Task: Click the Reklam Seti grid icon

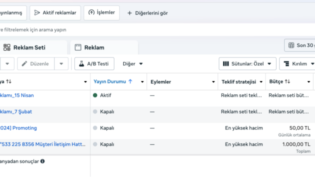Action: tap(7, 48)
